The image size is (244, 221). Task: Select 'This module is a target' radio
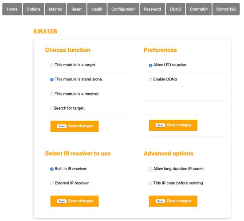[52, 65]
